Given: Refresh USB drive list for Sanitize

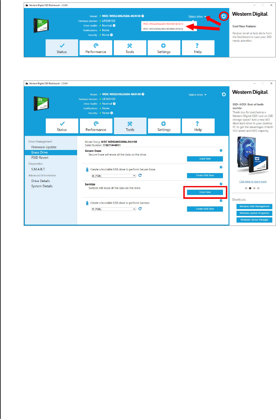Looking at the screenshot, I should click(x=140, y=209).
